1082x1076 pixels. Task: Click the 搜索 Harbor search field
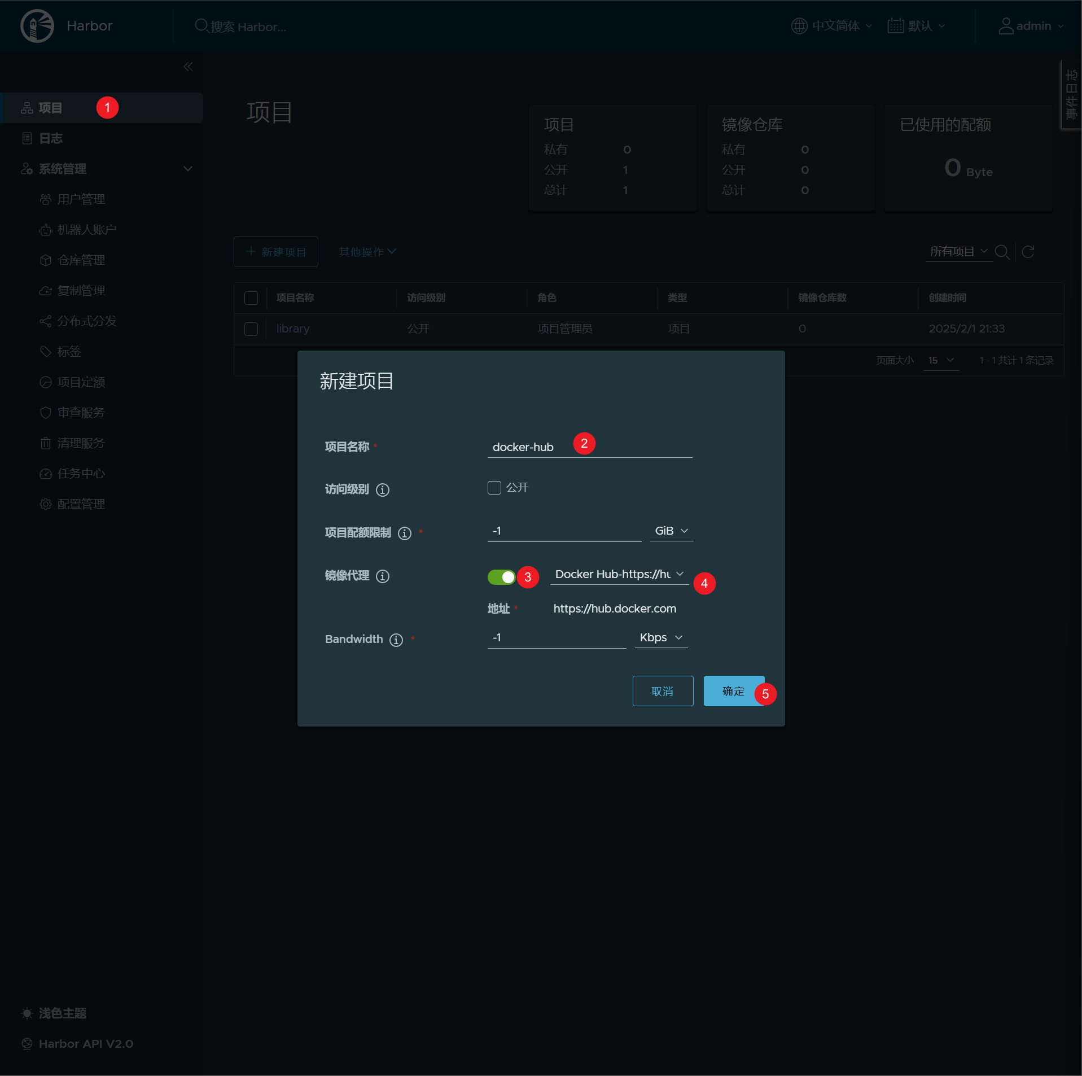pos(248,27)
